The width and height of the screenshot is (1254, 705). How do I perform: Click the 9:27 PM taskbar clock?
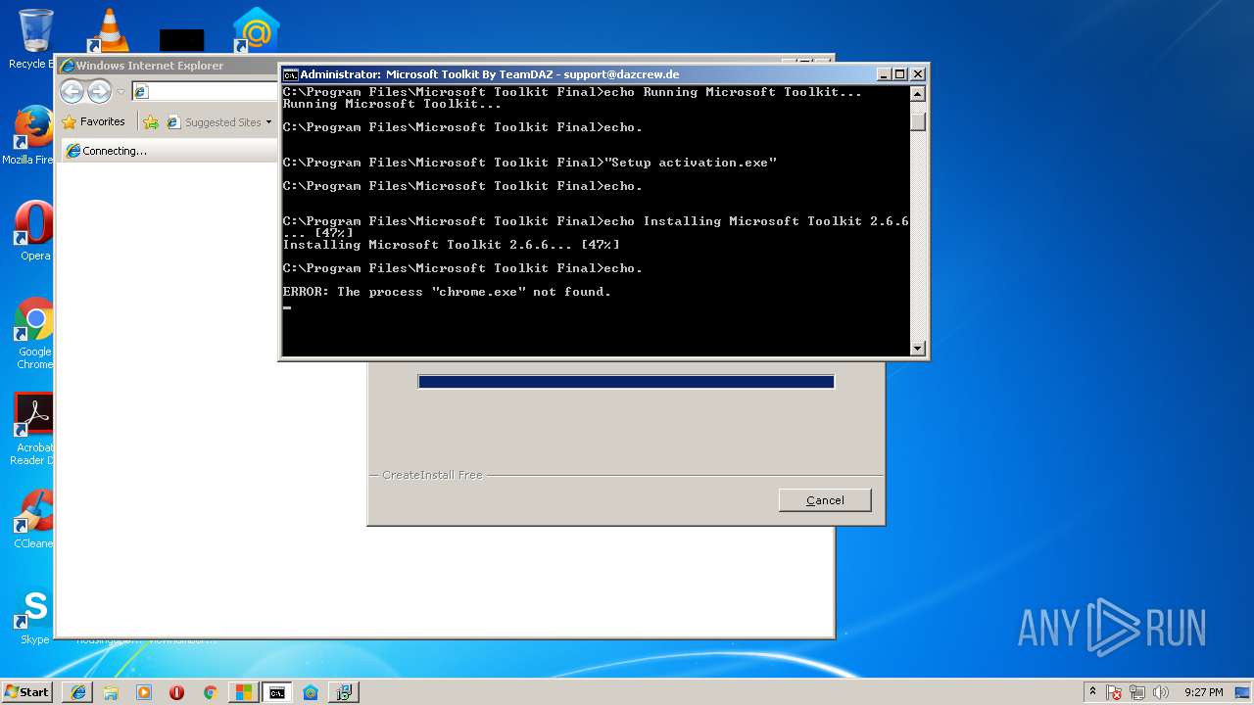[x=1203, y=692]
